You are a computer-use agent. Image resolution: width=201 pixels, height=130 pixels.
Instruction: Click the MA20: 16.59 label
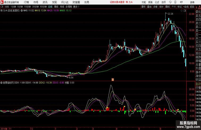53,11
